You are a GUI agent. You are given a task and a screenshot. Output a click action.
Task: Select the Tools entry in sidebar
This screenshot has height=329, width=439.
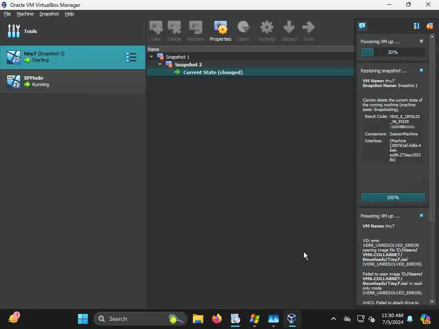pos(72,31)
